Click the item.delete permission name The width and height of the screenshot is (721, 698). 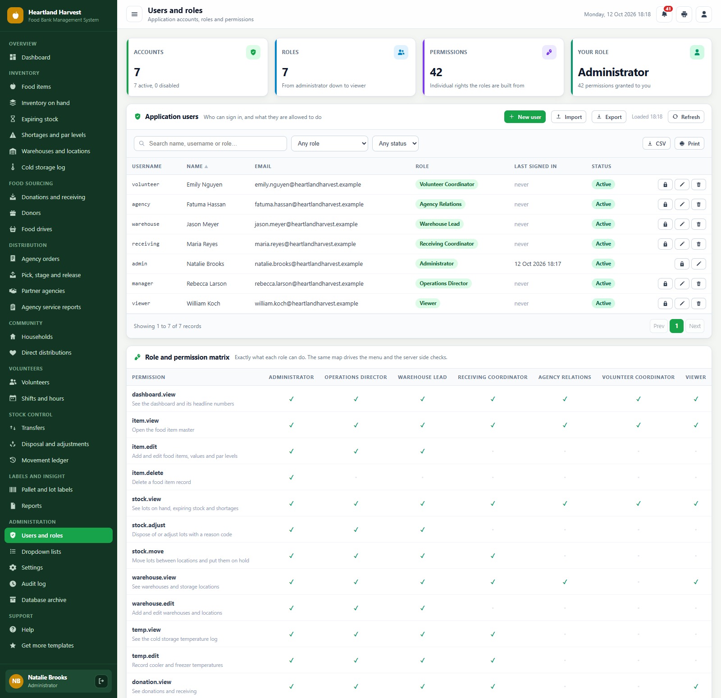click(147, 473)
